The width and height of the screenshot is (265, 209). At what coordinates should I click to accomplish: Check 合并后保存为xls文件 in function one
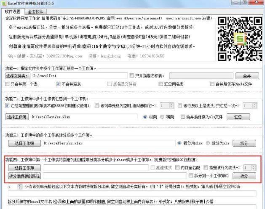tap(212, 84)
